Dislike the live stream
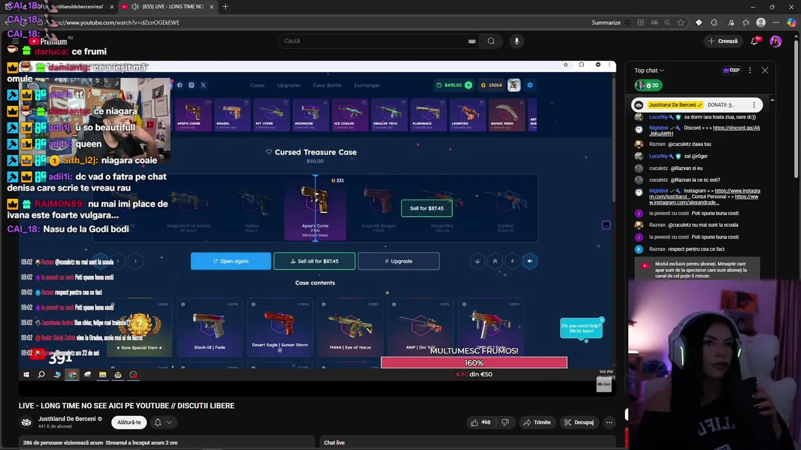The height and width of the screenshot is (450, 801). (505, 422)
